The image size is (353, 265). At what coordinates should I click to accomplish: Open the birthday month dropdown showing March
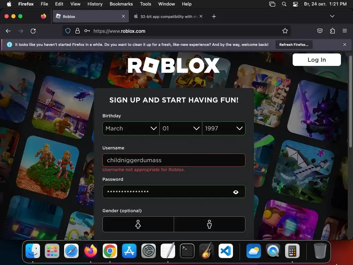[x=131, y=128]
